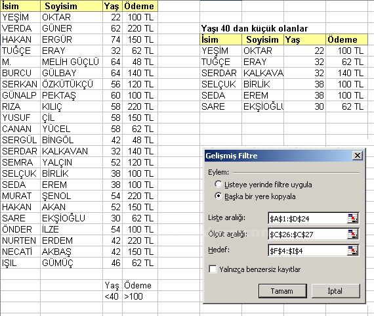The image size is (374, 316).
Task: Select cell with surname KILIÇ
Action: pos(72,106)
